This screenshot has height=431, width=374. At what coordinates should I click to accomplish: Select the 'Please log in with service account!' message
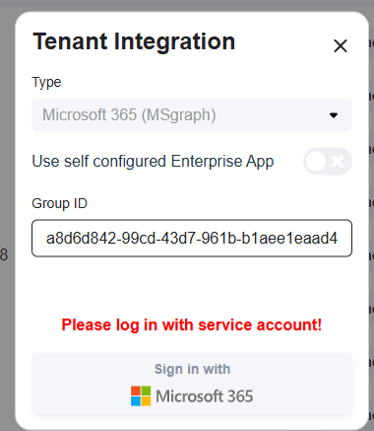(192, 325)
